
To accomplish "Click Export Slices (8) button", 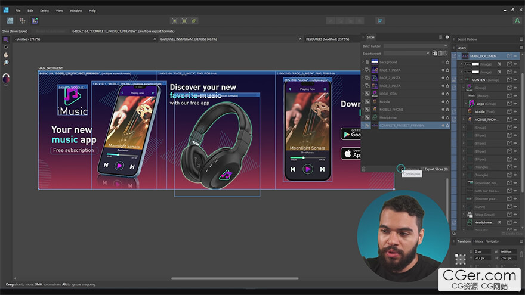I will 436,169.
